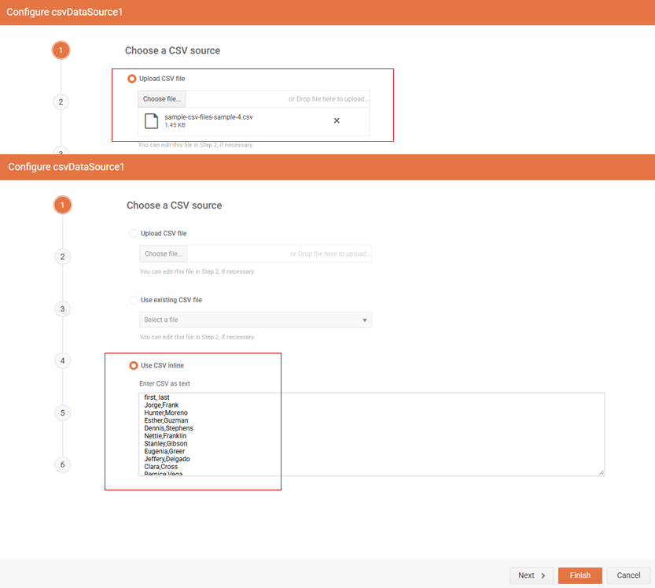The height and width of the screenshot is (588, 655).
Task: Click the resize grip of the CSV text area
Action: [601, 472]
